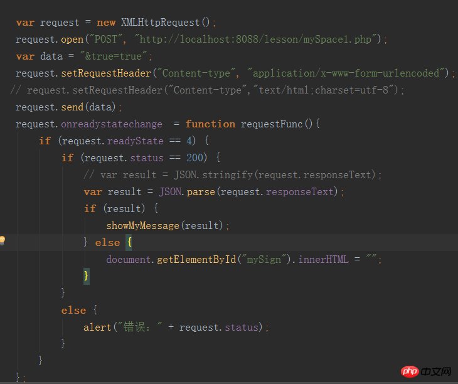Viewport: 458px width, 384px height.
Task: Click 'status' in the alert line
Action: (242, 328)
